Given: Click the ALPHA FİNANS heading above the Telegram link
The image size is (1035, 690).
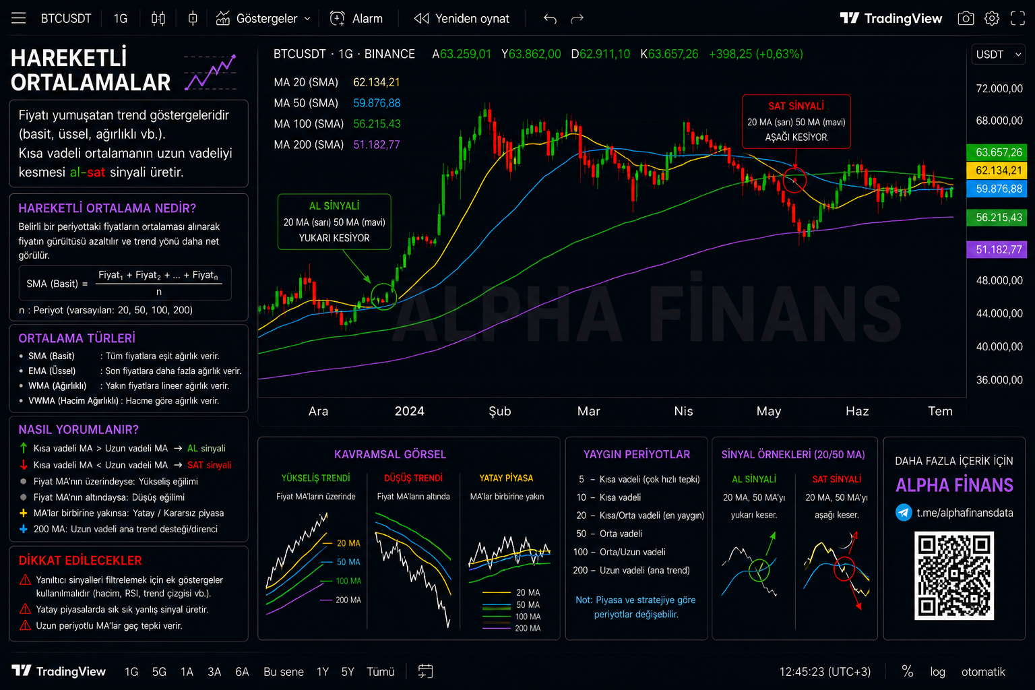Looking at the screenshot, I should (954, 485).
